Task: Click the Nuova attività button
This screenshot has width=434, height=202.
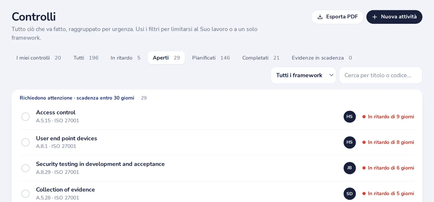Action: (x=394, y=17)
